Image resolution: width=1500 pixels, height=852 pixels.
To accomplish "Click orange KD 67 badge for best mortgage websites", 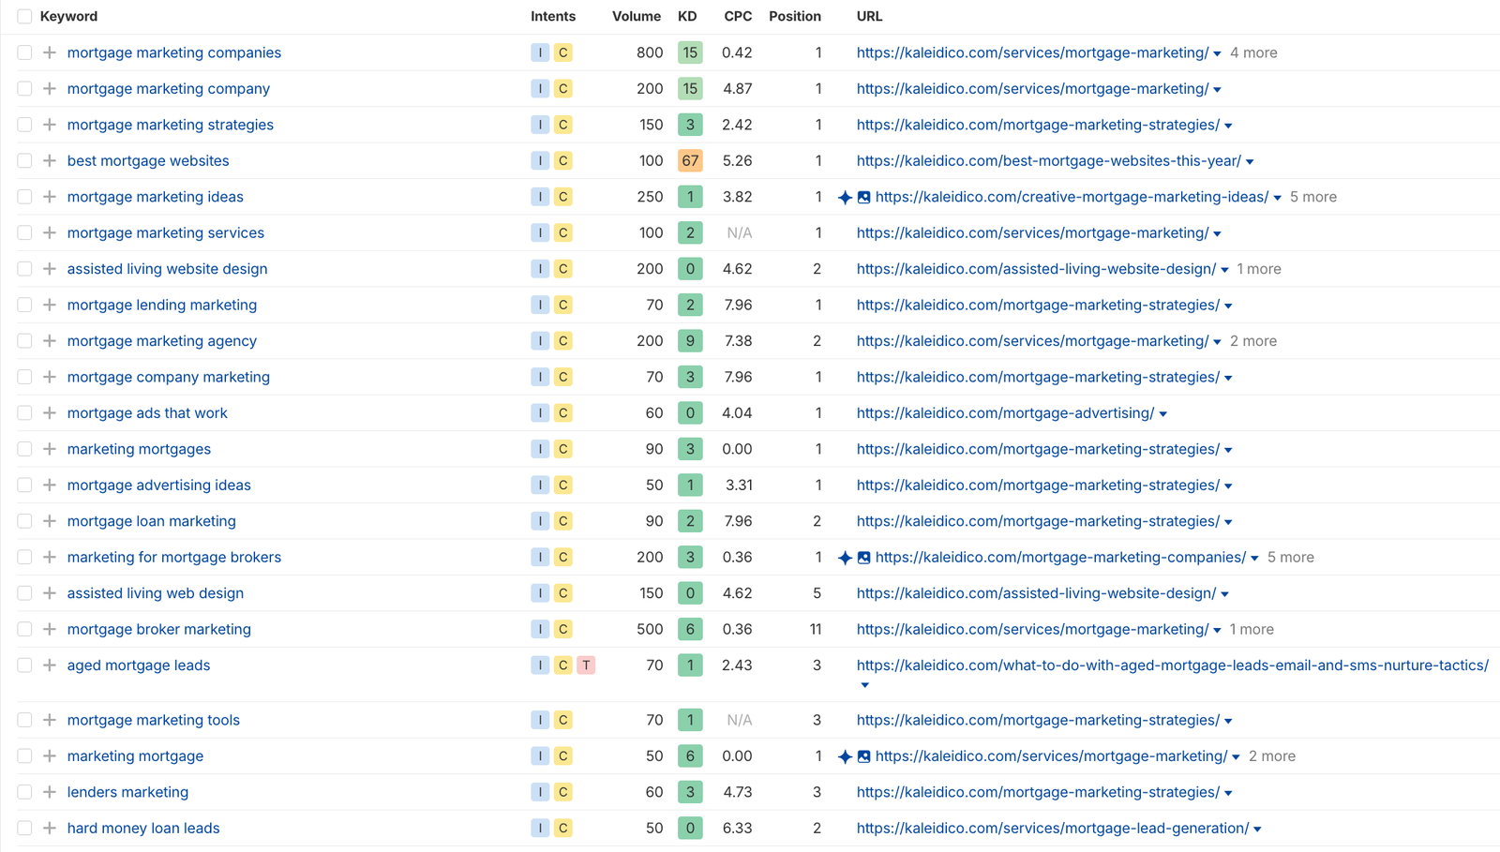I will point(690,161).
